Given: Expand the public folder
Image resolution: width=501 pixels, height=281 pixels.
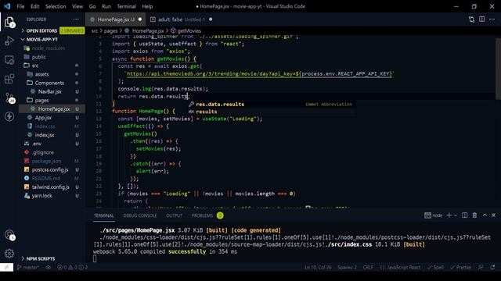Looking at the screenshot, I should tap(52, 57).
